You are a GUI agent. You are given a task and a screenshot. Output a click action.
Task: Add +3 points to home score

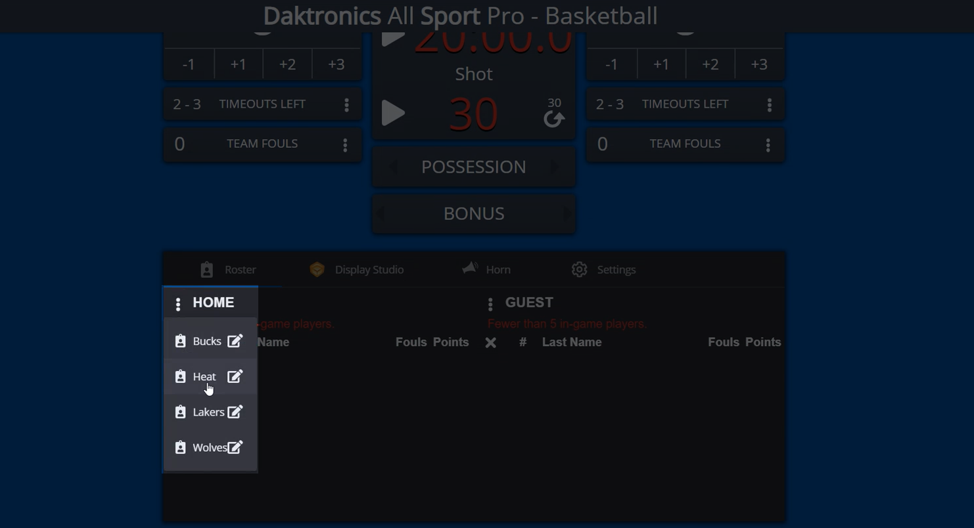click(336, 64)
